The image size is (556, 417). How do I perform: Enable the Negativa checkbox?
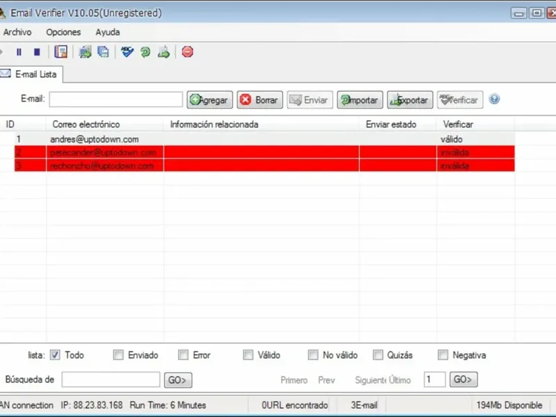[443, 354]
